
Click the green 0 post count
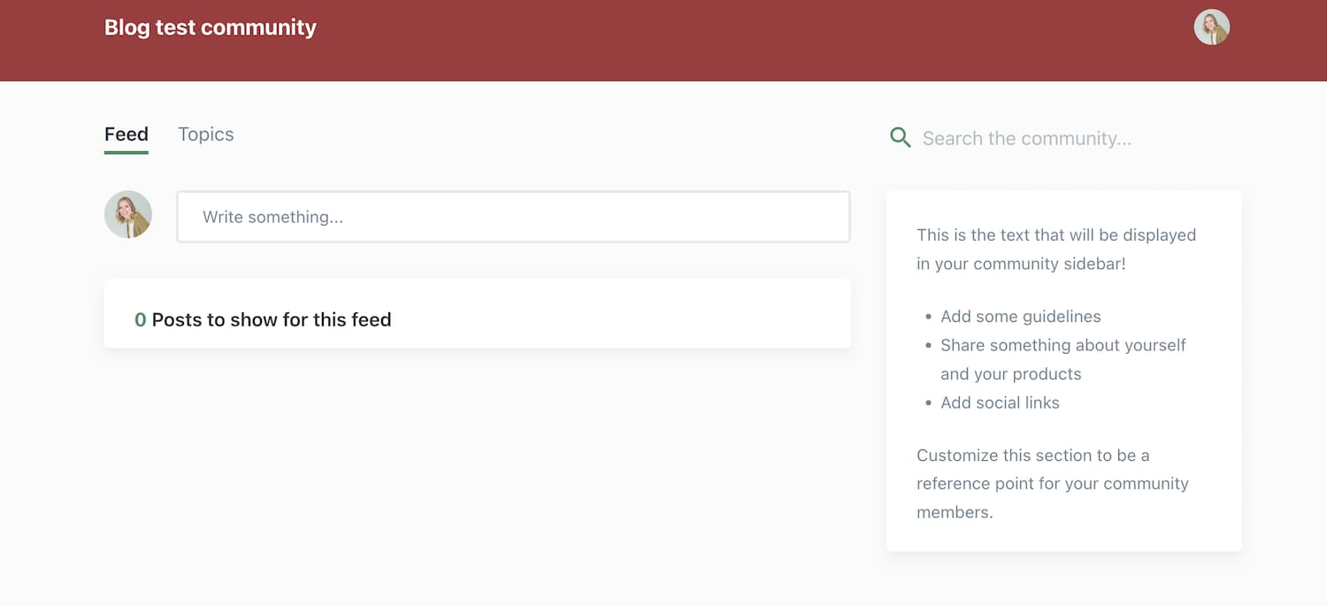140,319
